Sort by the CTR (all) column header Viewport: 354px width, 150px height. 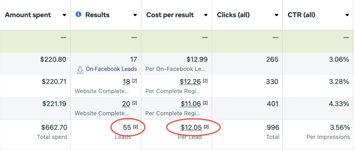(x=301, y=15)
